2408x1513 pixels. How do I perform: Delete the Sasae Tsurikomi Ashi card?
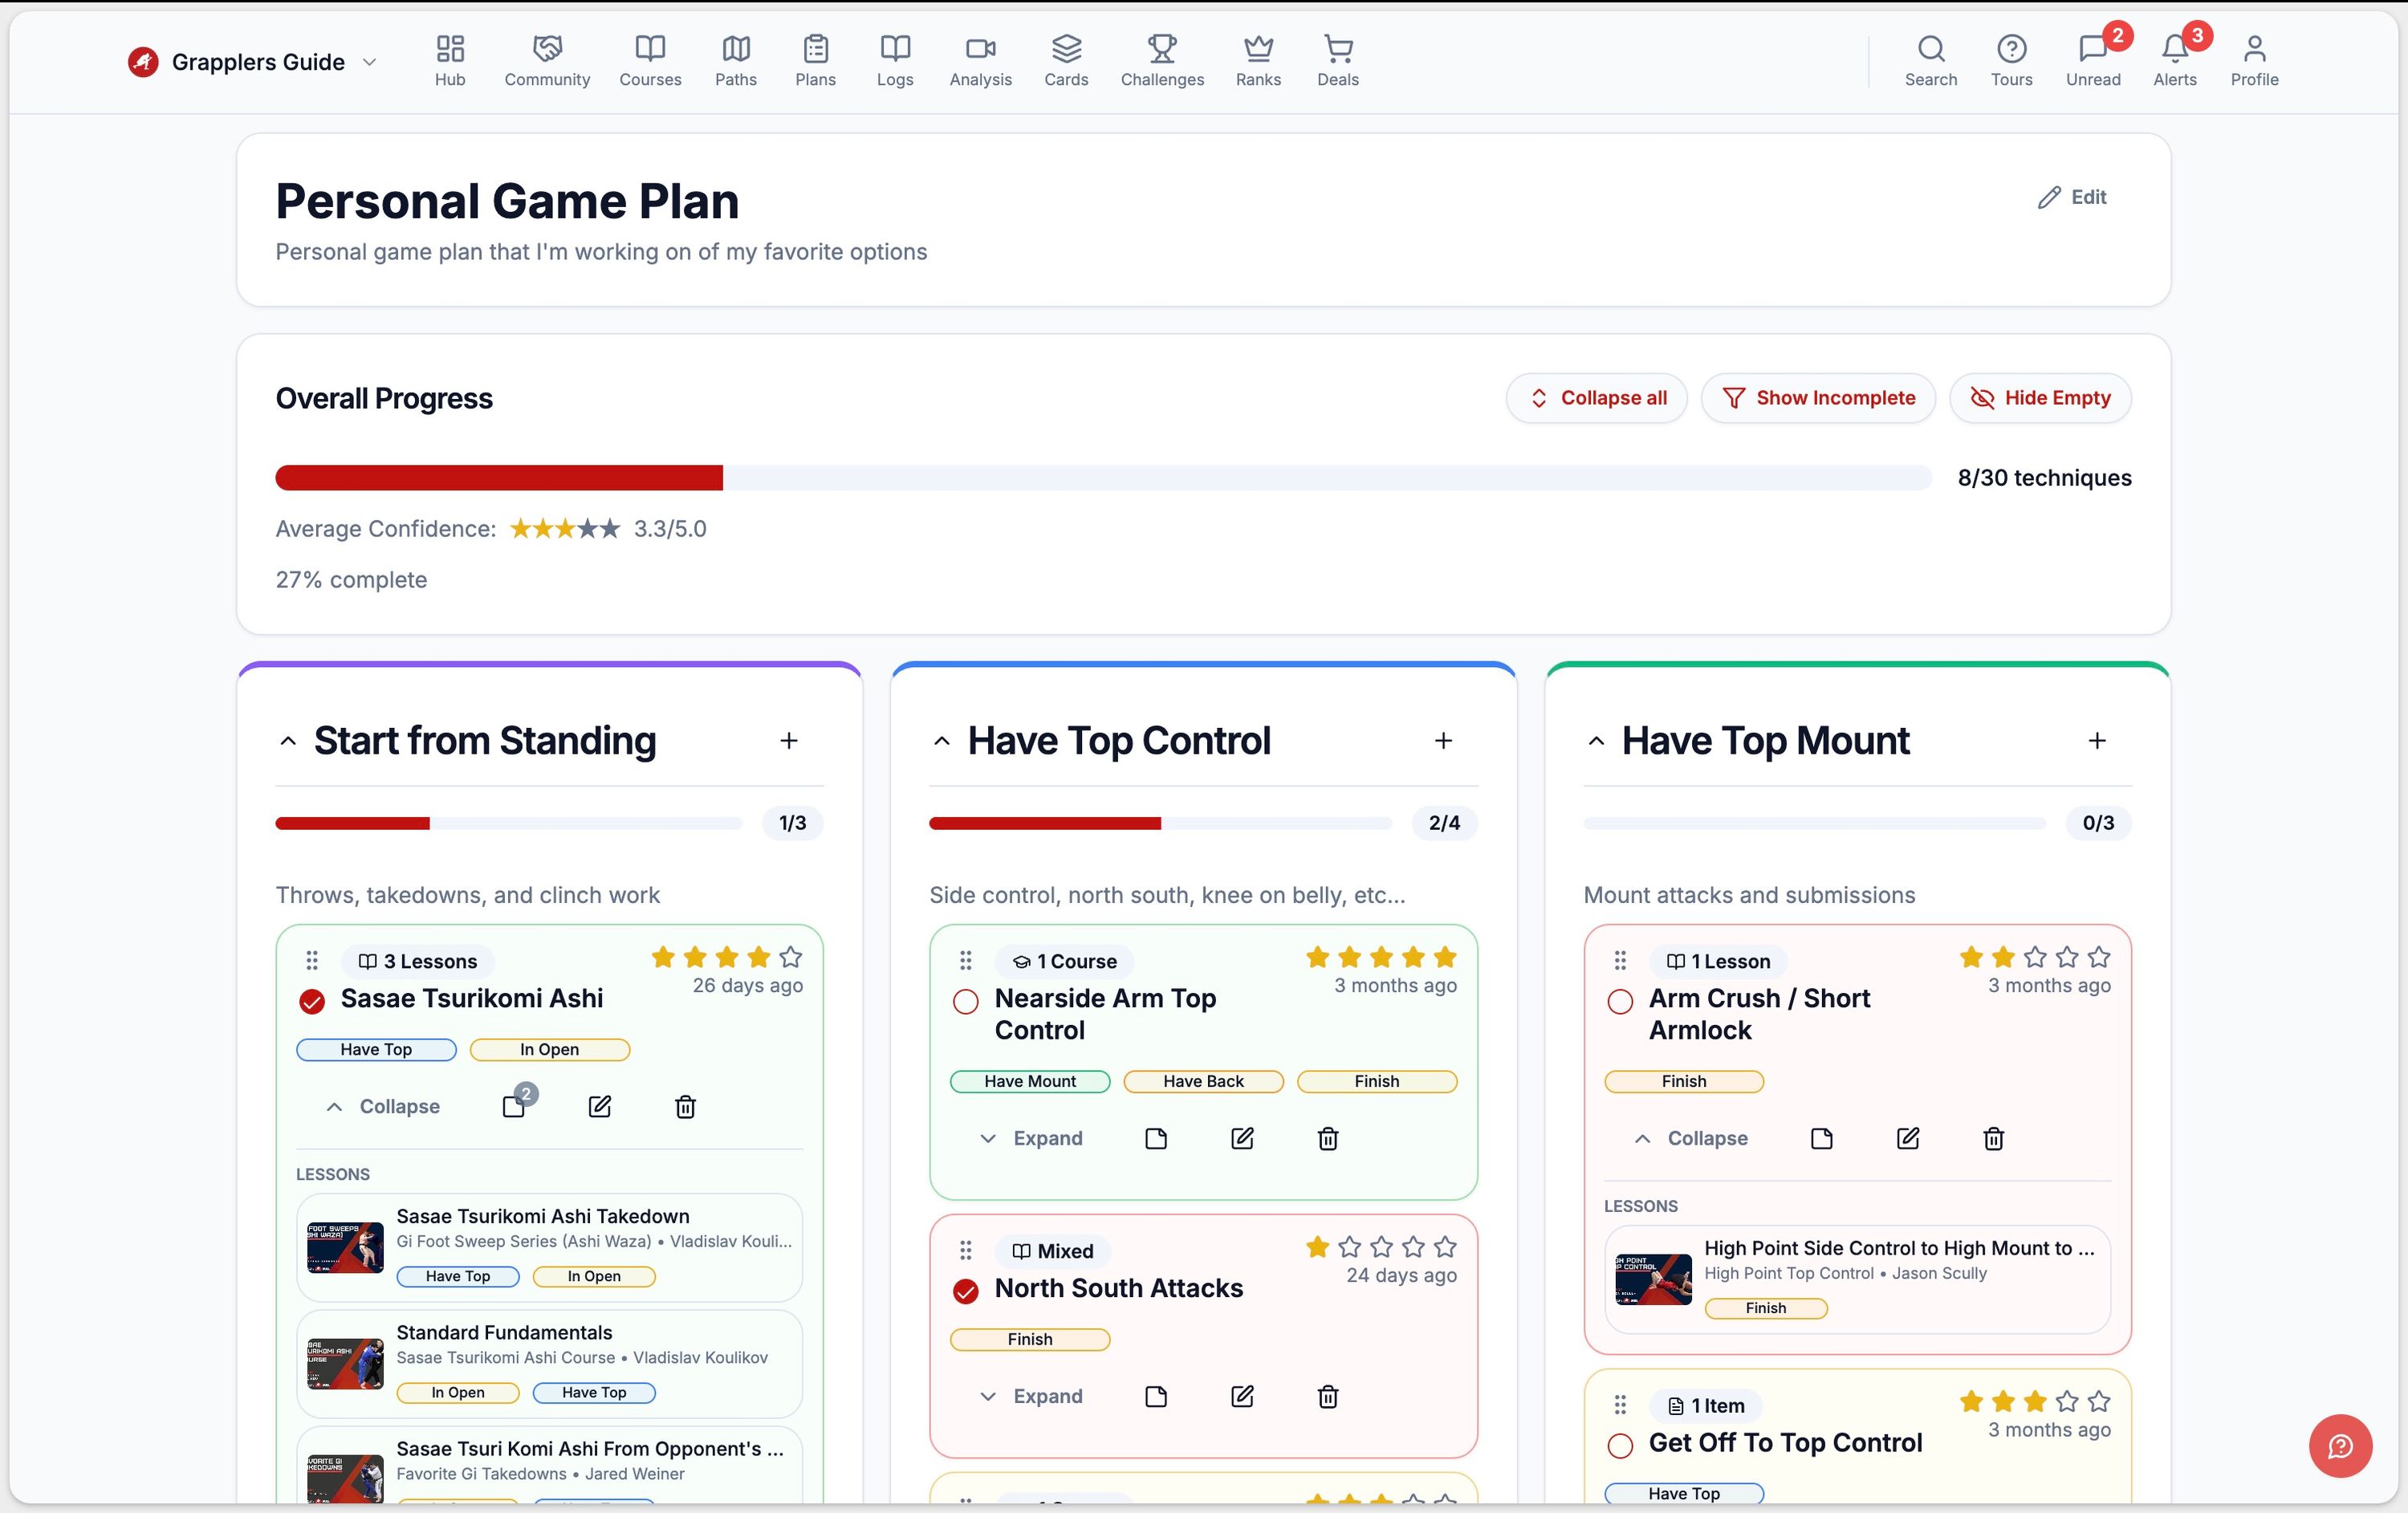tap(686, 1106)
